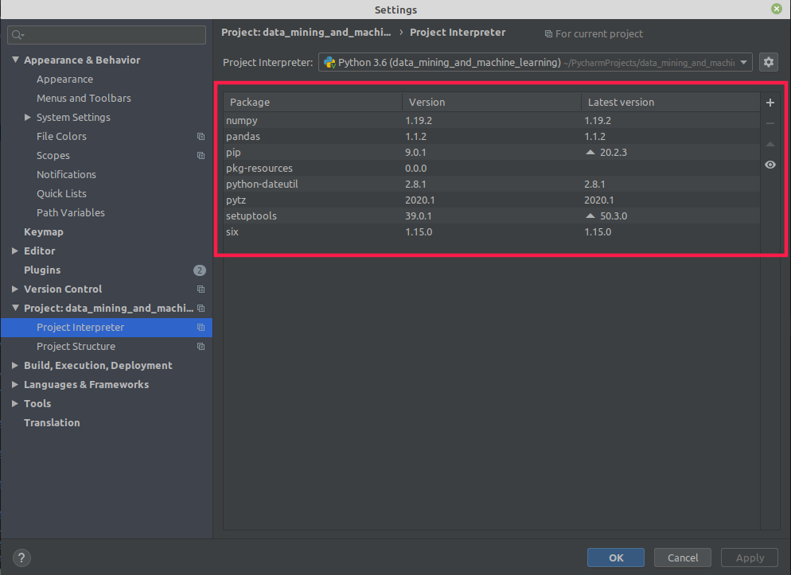This screenshot has height=575, width=791.
Task: Click the Cancel button
Action: point(682,558)
